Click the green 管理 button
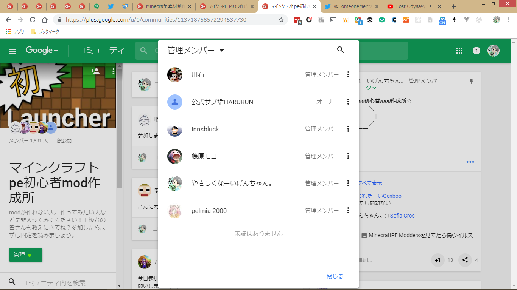The width and height of the screenshot is (517, 290). [x=25, y=255]
